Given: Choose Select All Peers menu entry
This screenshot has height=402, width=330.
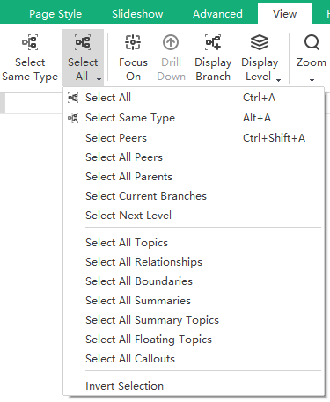Looking at the screenshot, I should coord(194,157).
